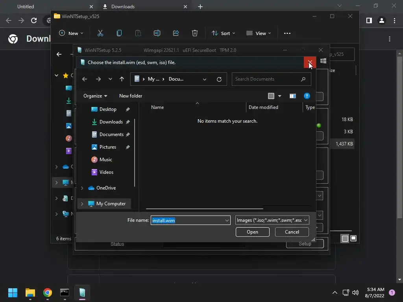This screenshot has width=403, height=302.
Task: Click the view layout icon in dialog
Action: pyautogui.click(x=271, y=96)
